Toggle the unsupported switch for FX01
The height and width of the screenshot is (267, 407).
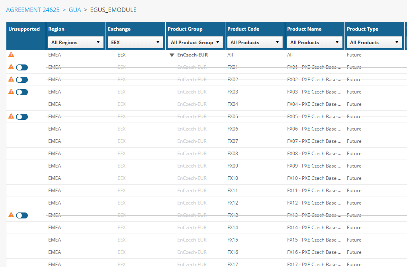click(22, 68)
